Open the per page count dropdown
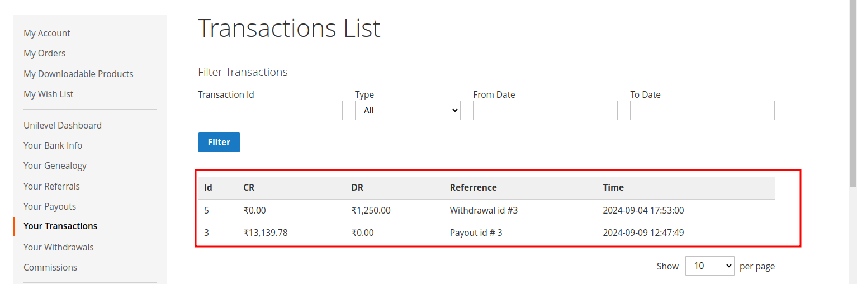The height and width of the screenshot is (284, 857). [710, 266]
